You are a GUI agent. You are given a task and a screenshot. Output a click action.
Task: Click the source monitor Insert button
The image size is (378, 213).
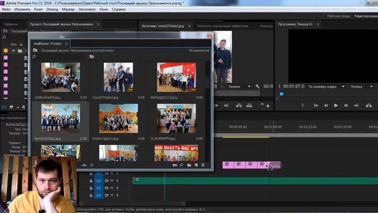(x=239, y=105)
